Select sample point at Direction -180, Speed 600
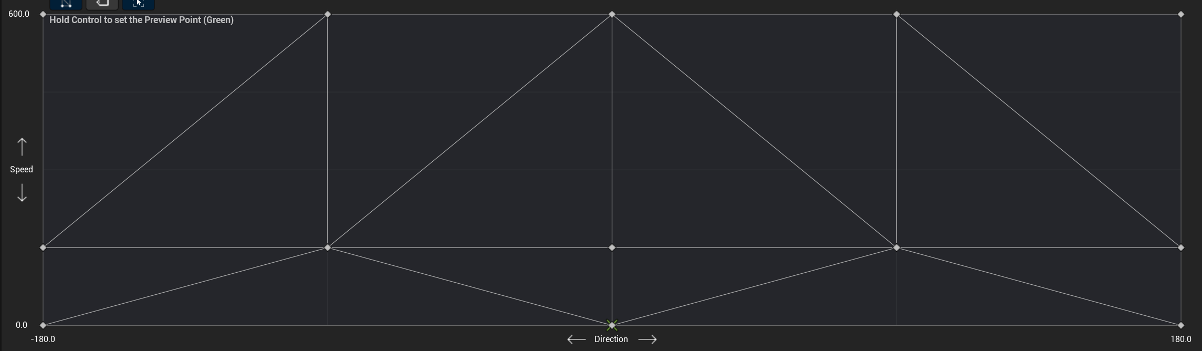This screenshot has height=351, width=1202. [x=43, y=14]
